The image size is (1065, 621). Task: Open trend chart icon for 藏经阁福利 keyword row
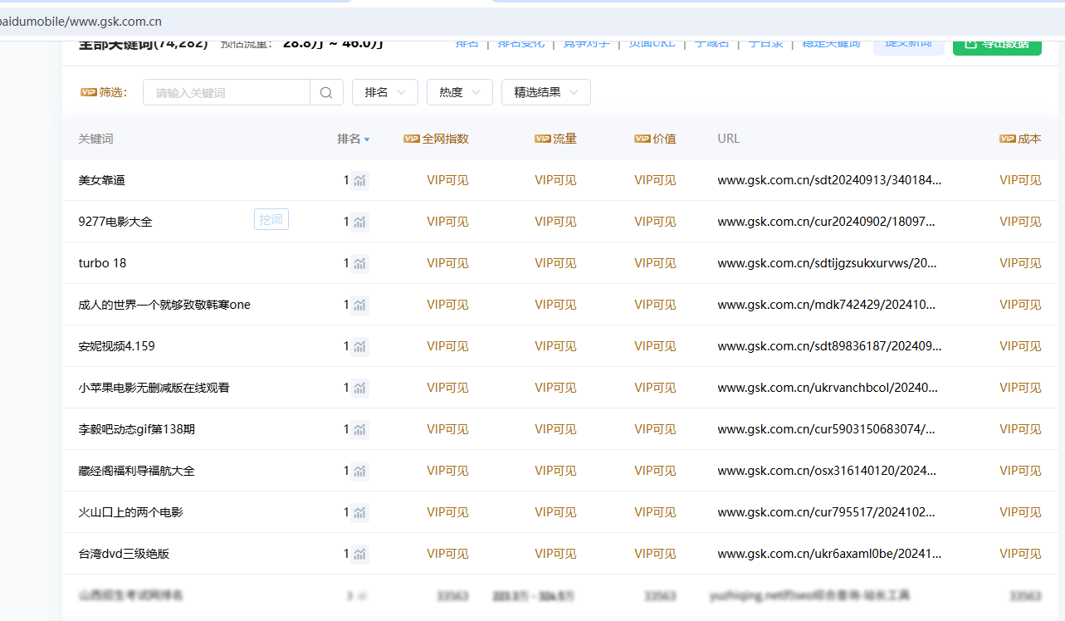pos(359,471)
